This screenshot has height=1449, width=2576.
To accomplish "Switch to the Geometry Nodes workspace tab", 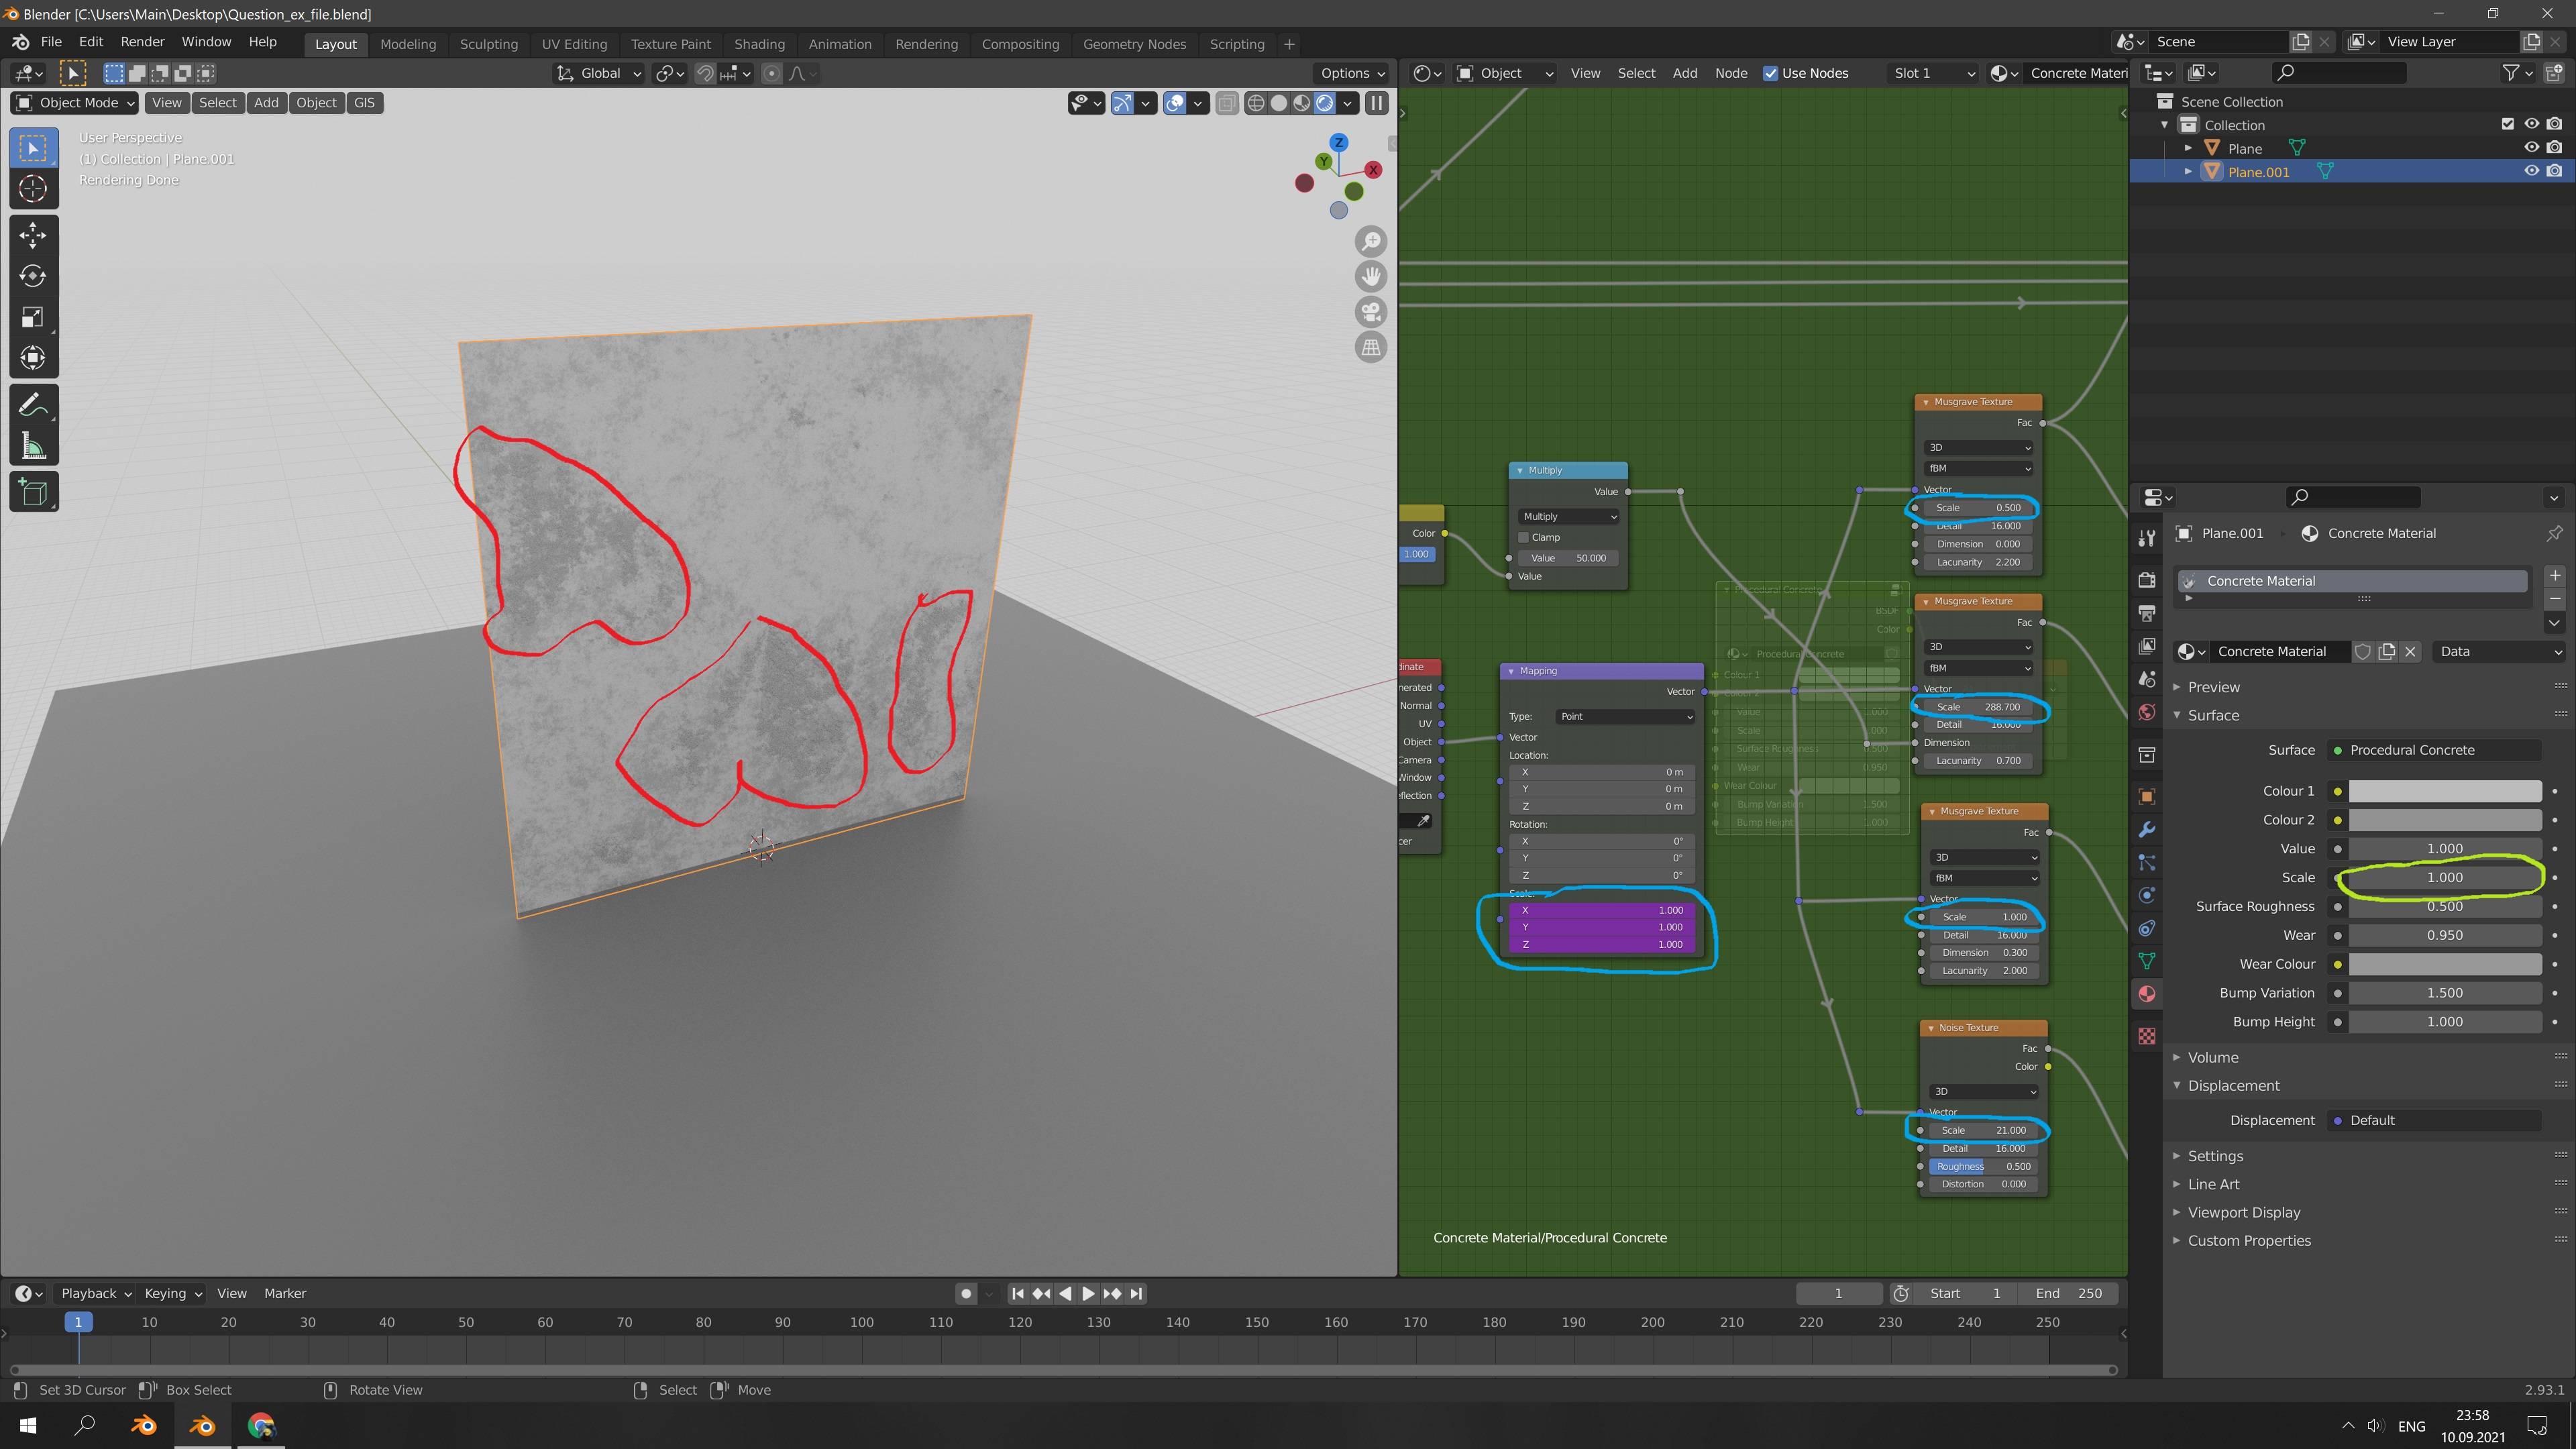I will click(1134, 44).
